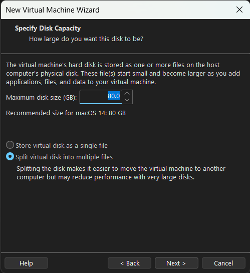Click the paragraph about hard disk storage
The image size is (250, 273).
[123, 74]
